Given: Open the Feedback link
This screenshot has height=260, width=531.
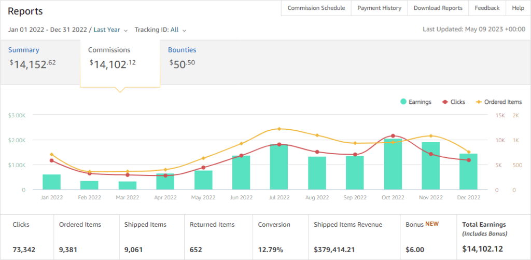Looking at the screenshot, I should [x=487, y=8].
